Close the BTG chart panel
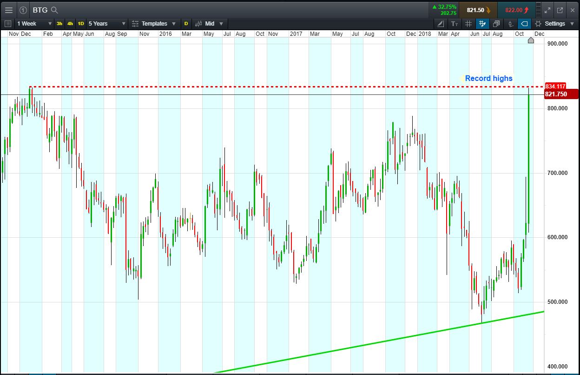The image size is (580, 375). point(572,10)
